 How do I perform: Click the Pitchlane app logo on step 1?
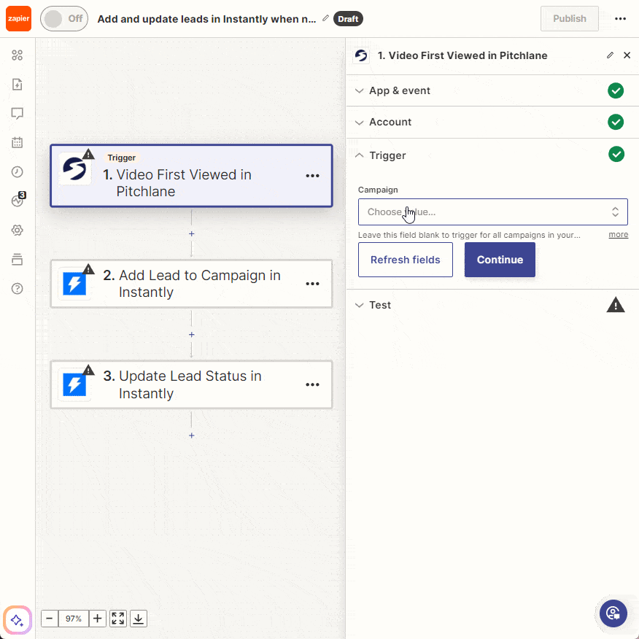click(x=74, y=169)
